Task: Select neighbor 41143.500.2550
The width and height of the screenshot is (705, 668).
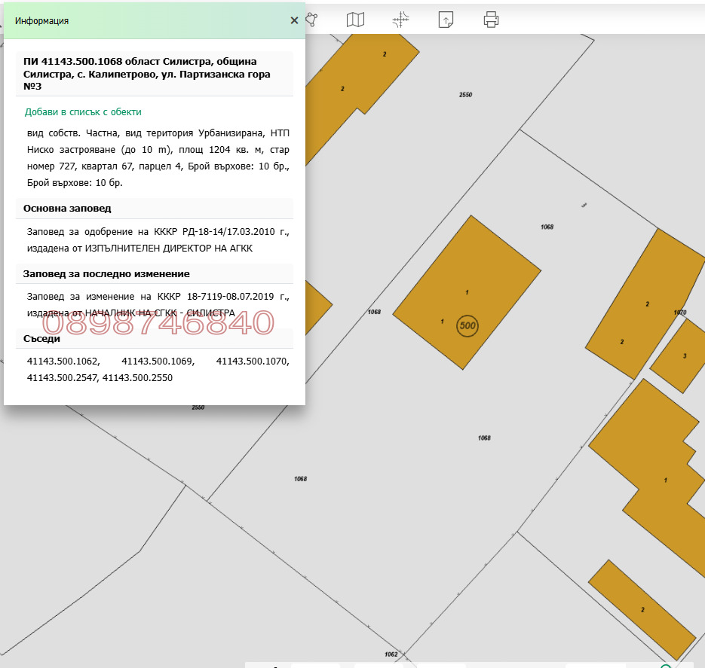Action: click(137, 378)
